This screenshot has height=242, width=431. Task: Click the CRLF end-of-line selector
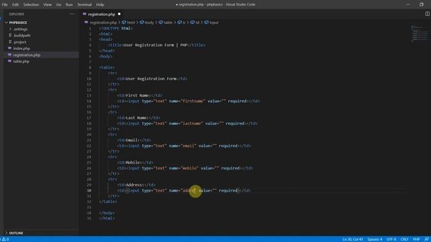click(404, 239)
